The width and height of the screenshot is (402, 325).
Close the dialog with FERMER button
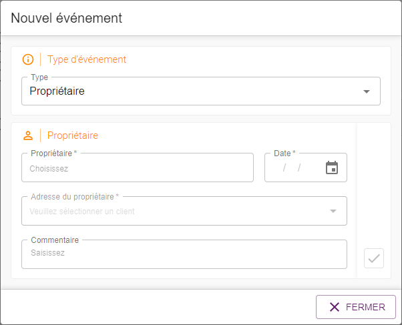tap(356, 307)
